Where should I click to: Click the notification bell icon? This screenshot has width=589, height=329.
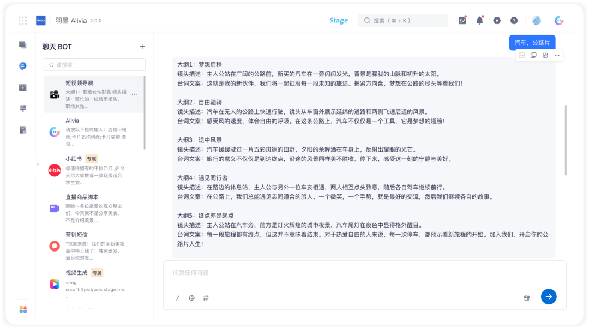(x=479, y=20)
